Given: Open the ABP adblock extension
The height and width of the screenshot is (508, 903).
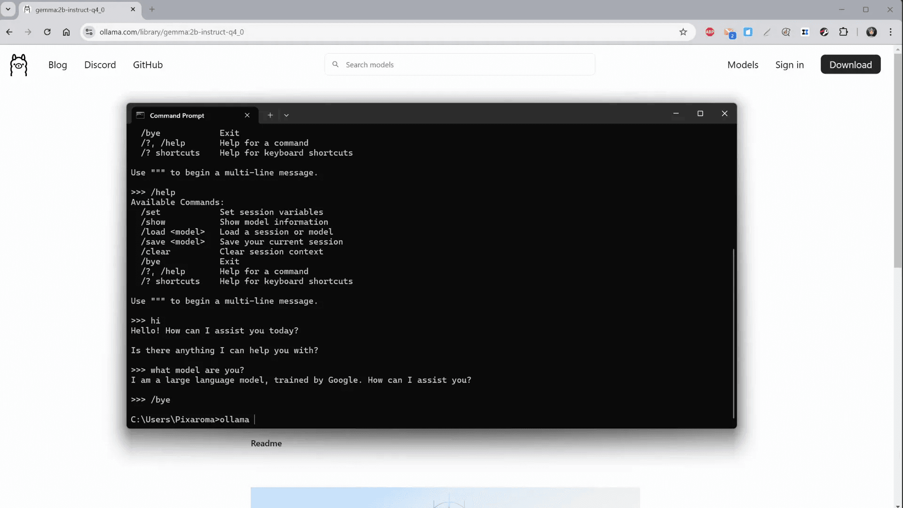Looking at the screenshot, I should [710, 32].
